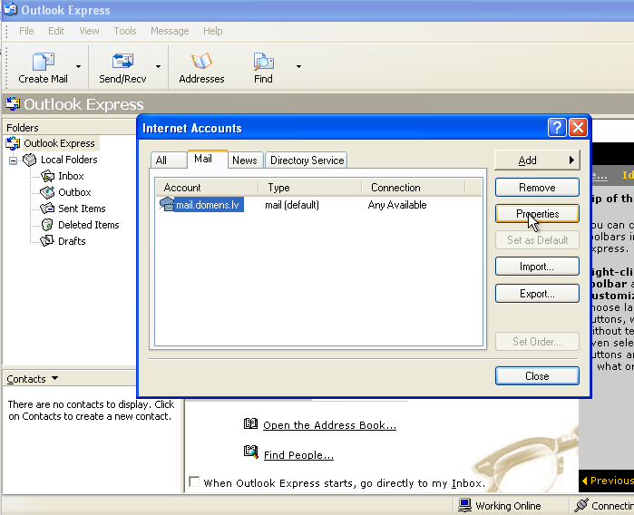
Task: Click the connection status plug icon
Action: (581, 505)
